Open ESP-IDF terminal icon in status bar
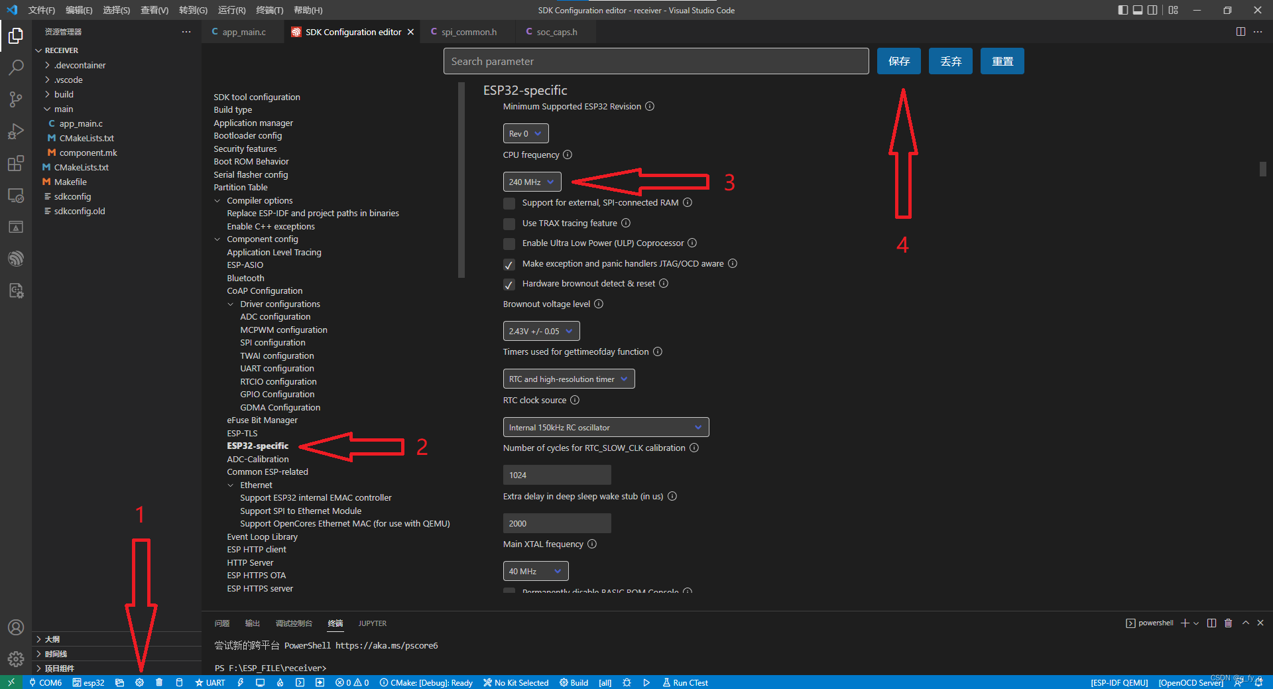This screenshot has height=689, width=1273. pos(300,682)
